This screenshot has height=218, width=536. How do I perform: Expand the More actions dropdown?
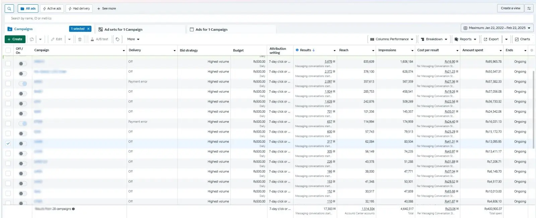tap(133, 39)
